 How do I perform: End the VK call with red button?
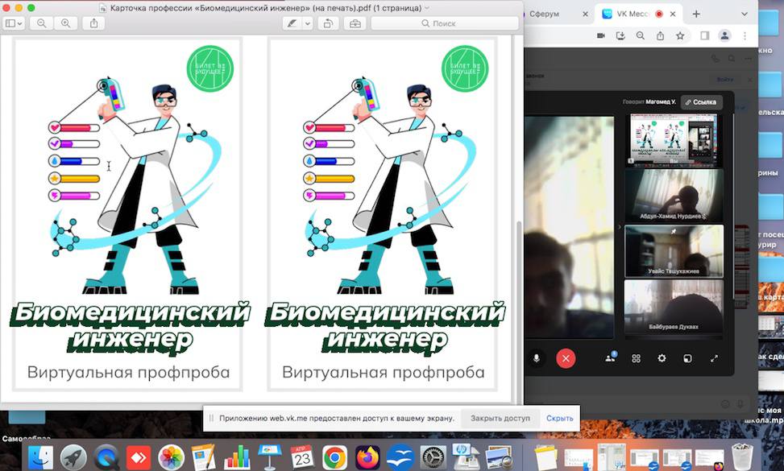pyautogui.click(x=566, y=358)
